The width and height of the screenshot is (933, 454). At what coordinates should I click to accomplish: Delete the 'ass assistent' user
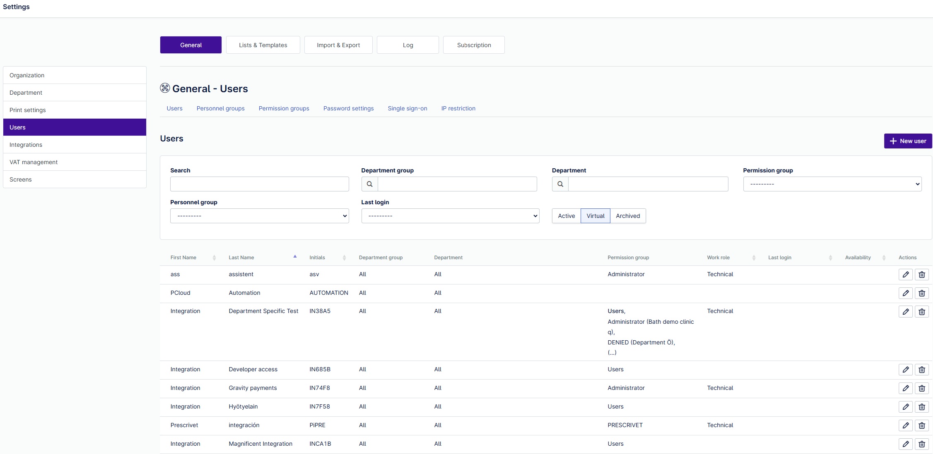coord(922,275)
